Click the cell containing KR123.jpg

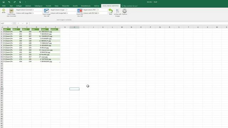[x=46, y=48]
